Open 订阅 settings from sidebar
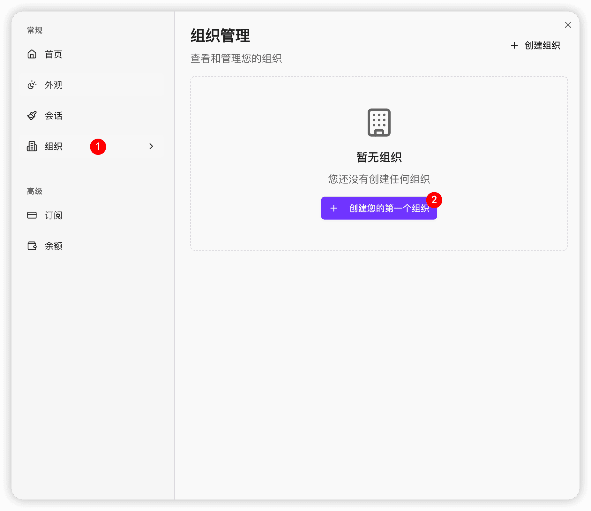591x511 pixels. click(x=54, y=215)
